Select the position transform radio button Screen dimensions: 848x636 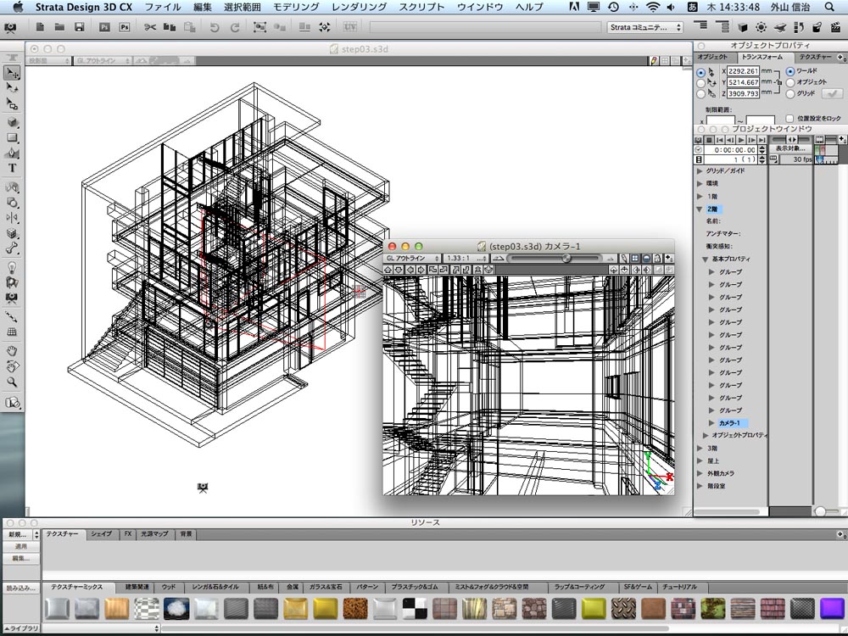click(701, 72)
